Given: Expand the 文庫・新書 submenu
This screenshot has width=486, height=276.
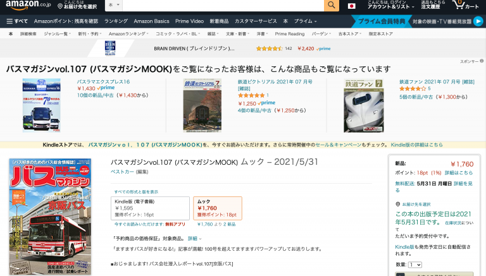Looking at the screenshot, I should coord(237,33).
